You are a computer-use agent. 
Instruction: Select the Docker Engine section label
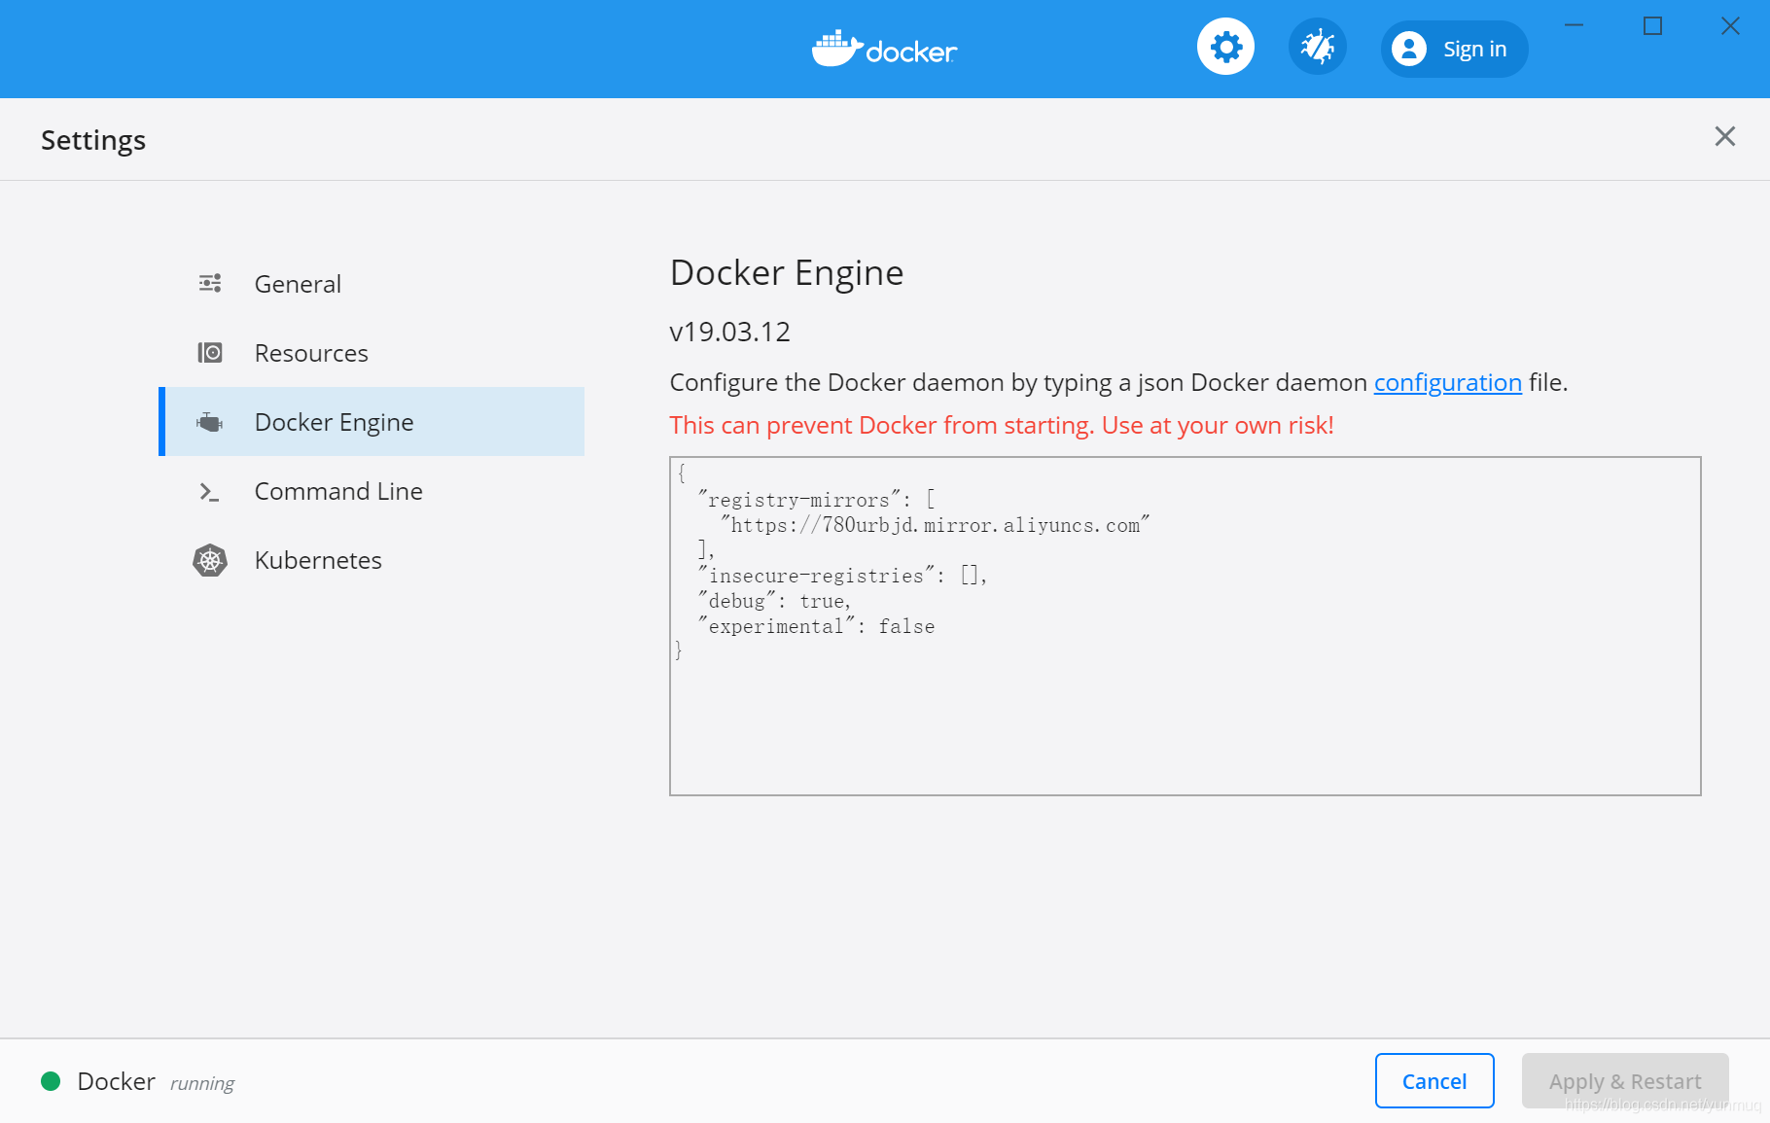334,422
